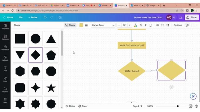Screen dimensions: 200x112
Task: Pick the upward triangle shape
Action: [51, 39]
